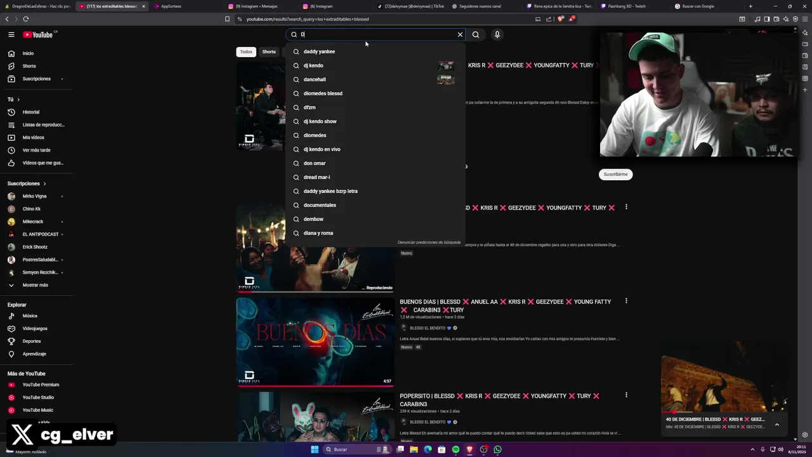Open Ver más tarde in the sidebar
The image size is (812, 457).
click(x=36, y=150)
